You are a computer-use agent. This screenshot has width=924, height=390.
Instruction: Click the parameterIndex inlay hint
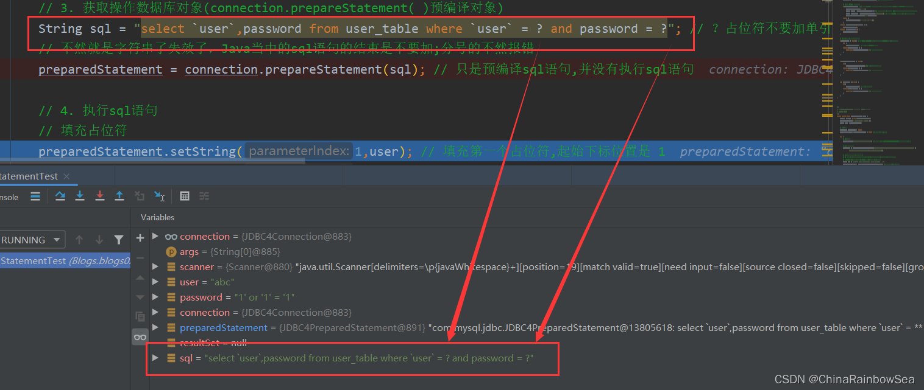[299, 151]
